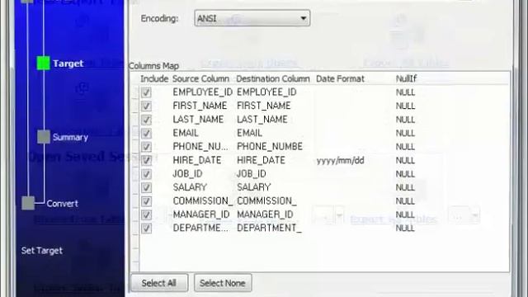Click the Select None button
Image resolution: width=528 pixels, height=297 pixels.
pos(223,283)
